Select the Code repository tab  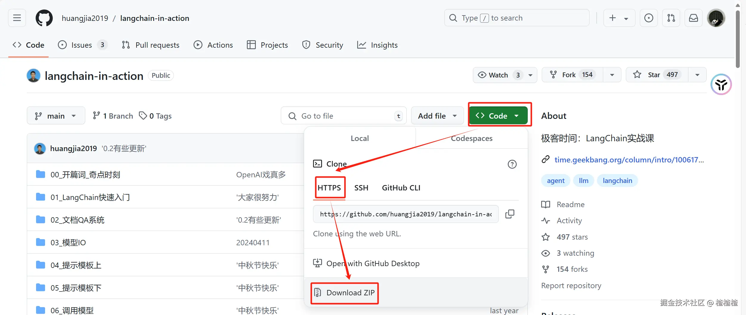click(29, 45)
